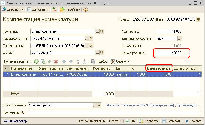Click the Подбор button

pyautogui.click(x=99, y=61)
